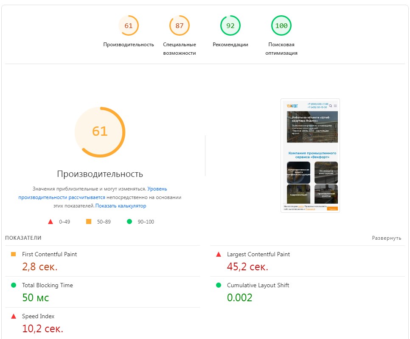Click the green circle icon beside Cumulative Layout Shift
The width and height of the screenshot is (410, 339).
pyautogui.click(x=218, y=285)
